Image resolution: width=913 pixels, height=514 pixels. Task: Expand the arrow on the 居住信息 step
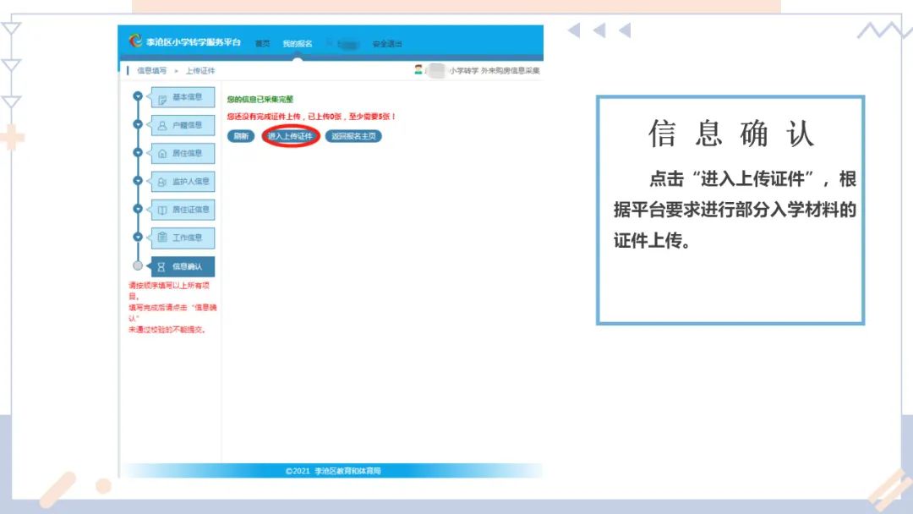[x=138, y=153]
